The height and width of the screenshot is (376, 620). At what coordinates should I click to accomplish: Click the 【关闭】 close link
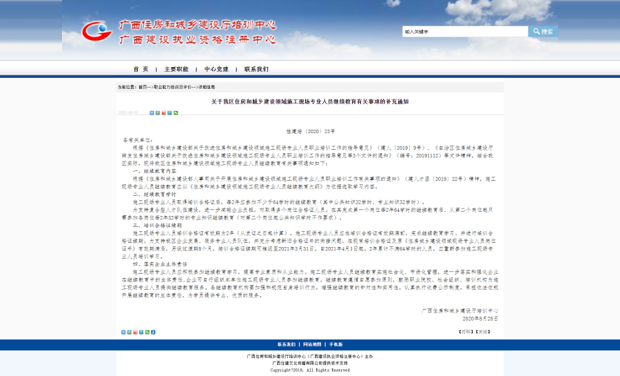(483, 332)
